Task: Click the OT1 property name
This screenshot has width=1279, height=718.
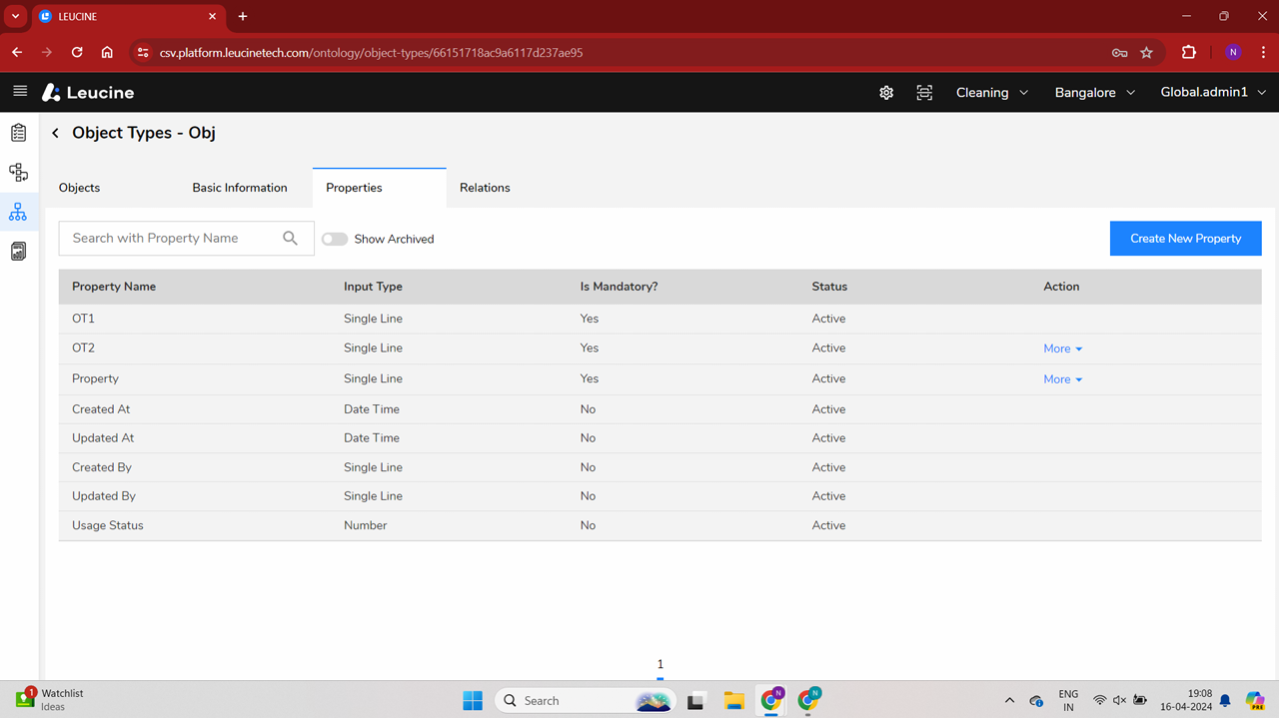Action: pos(83,319)
